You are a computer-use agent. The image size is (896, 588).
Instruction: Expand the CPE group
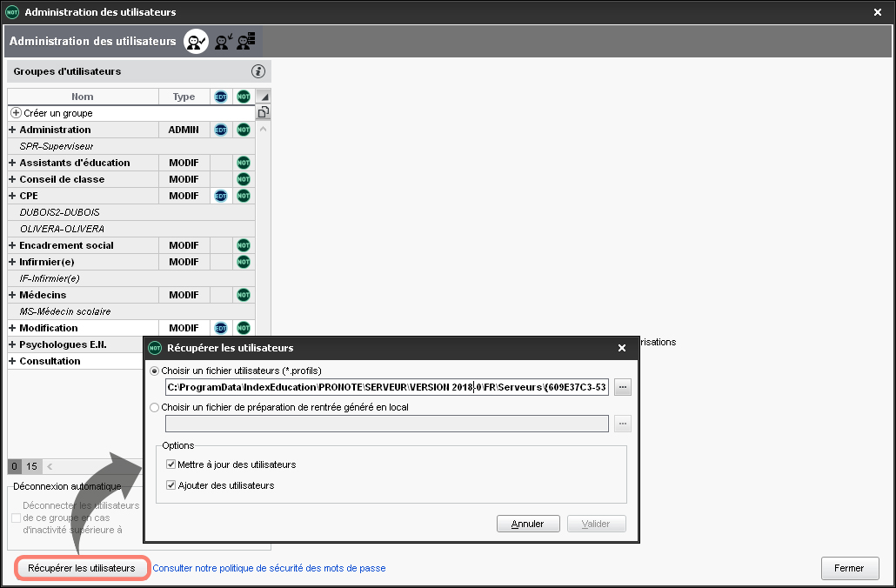12,196
